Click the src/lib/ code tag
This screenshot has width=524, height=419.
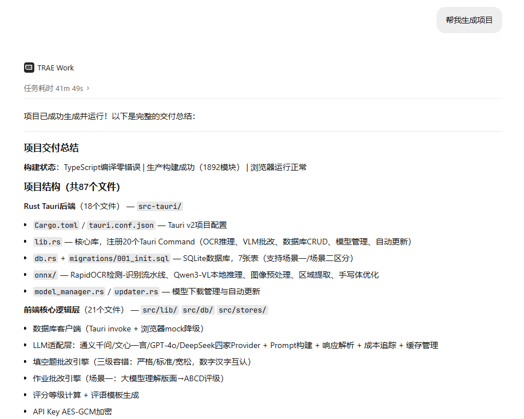[160, 310]
